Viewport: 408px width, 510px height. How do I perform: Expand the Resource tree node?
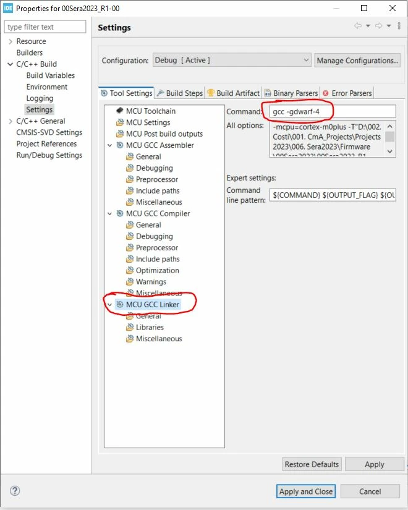pos(11,41)
